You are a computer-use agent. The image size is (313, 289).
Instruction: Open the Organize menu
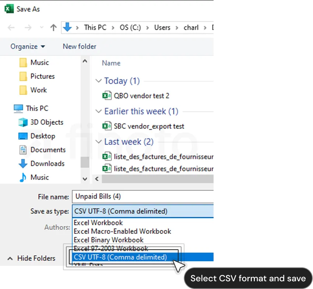tap(28, 46)
